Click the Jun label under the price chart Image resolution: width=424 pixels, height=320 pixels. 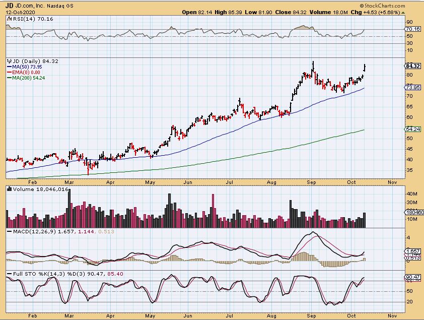click(188, 182)
